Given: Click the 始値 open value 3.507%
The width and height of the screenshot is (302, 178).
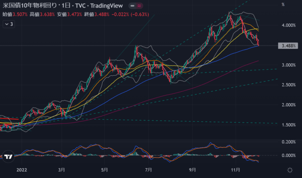Looking at the screenshot, I should tap(20, 14).
